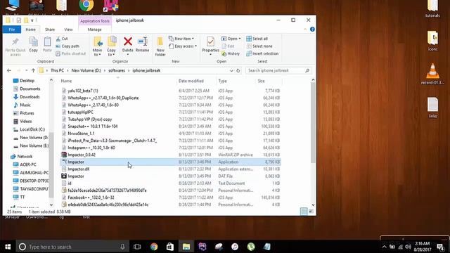Select Local Disk (C:) in the sidebar
The image size is (450, 253).
point(32,129)
